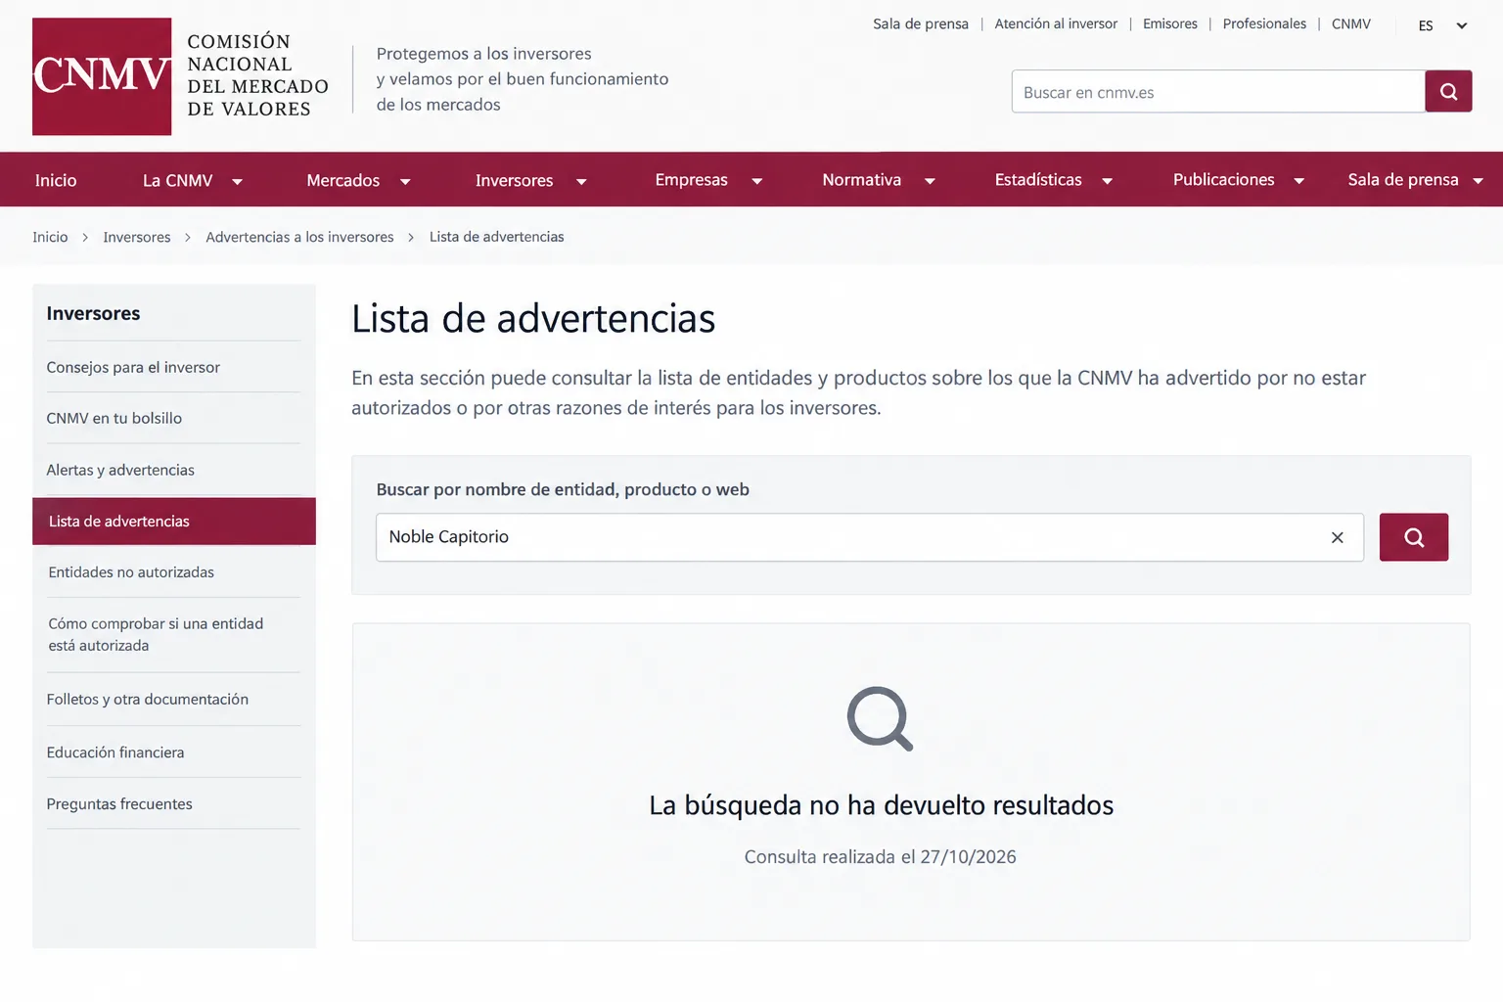Expand the Sala de prensa menu arrow

(1478, 181)
